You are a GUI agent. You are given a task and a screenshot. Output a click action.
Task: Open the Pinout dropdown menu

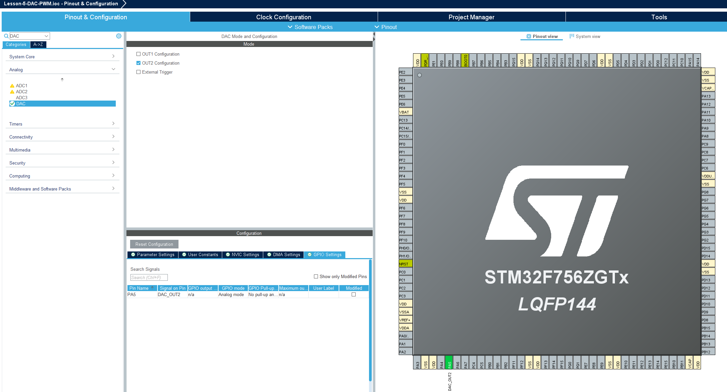click(x=385, y=27)
